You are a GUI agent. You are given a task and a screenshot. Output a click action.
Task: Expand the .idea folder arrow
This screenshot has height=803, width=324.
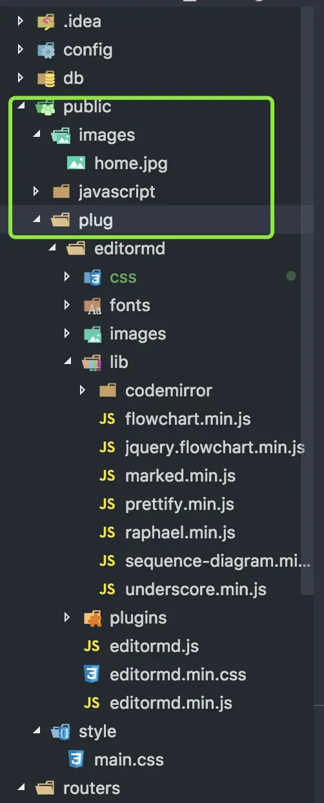tap(22, 22)
